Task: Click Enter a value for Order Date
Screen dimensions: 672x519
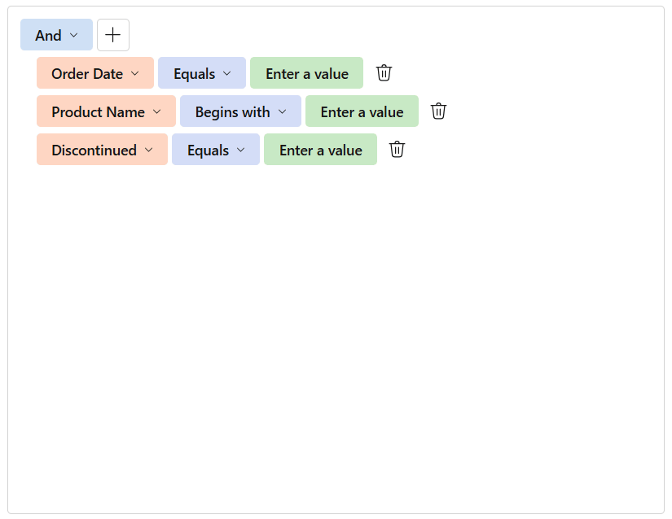Action: (307, 72)
